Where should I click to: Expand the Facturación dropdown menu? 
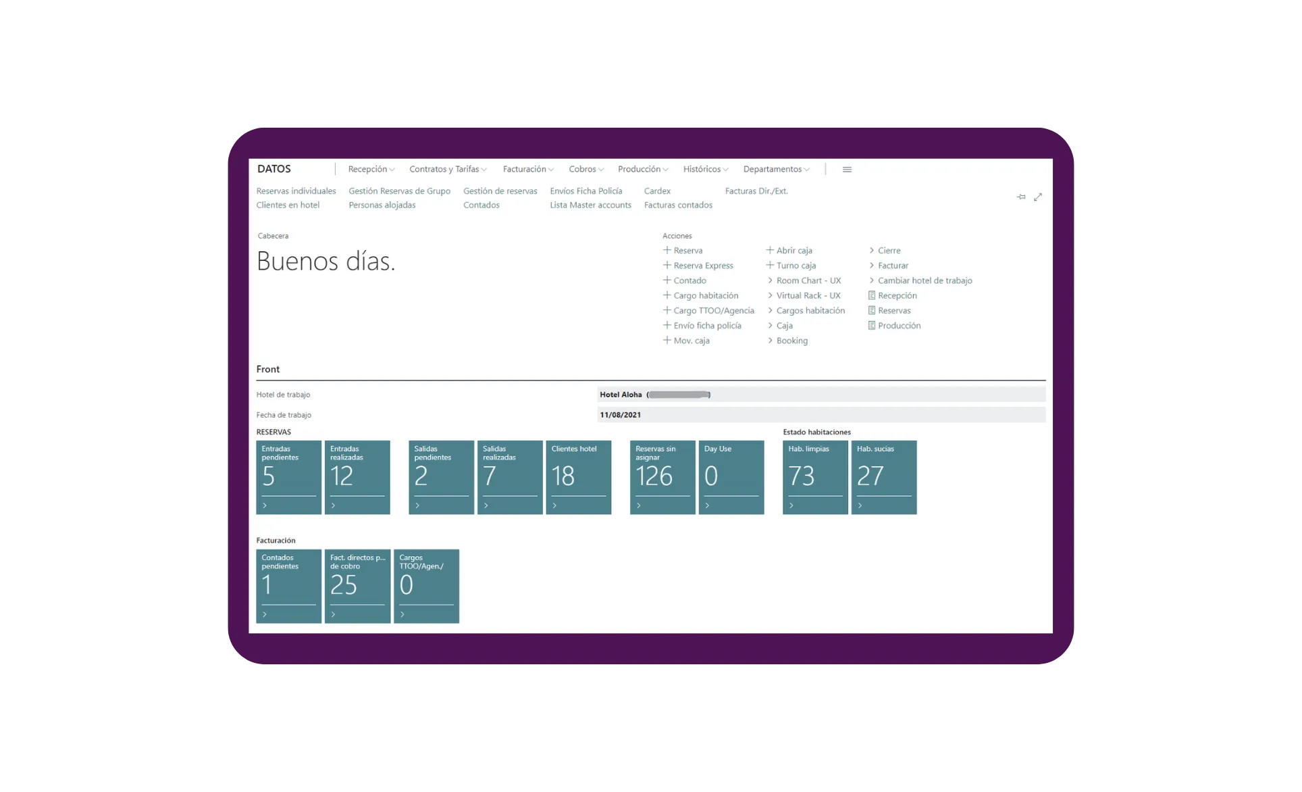coord(528,170)
